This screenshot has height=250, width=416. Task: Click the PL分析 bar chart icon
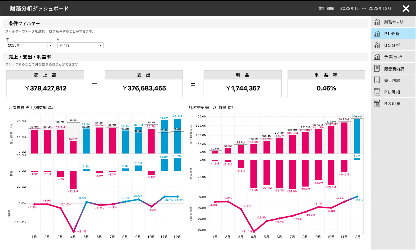377,33
